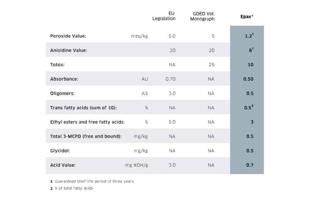The image size is (313, 202).
Task: Select the GOED Totox value 26
Action: pyautogui.click(x=211, y=65)
